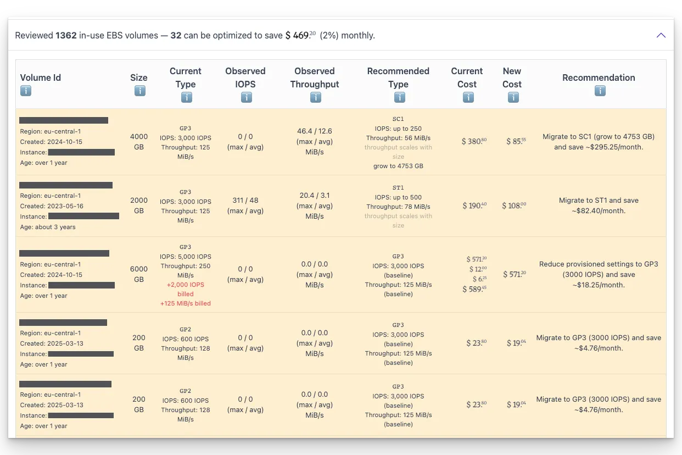Click info icon under Observed IOPS header

pyautogui.click(x=246, y=97)
